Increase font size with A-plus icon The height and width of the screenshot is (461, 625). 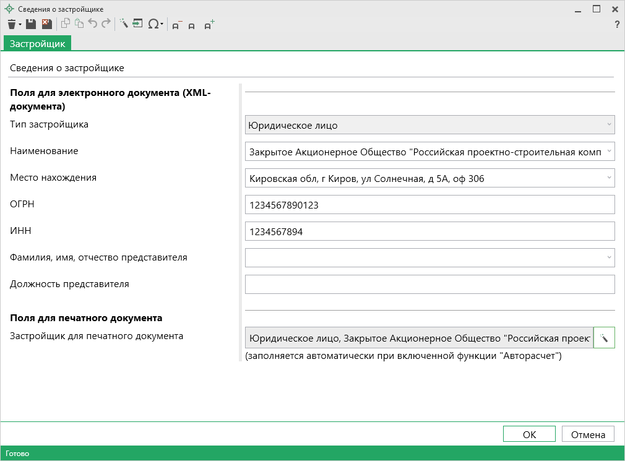pos(209,25)
